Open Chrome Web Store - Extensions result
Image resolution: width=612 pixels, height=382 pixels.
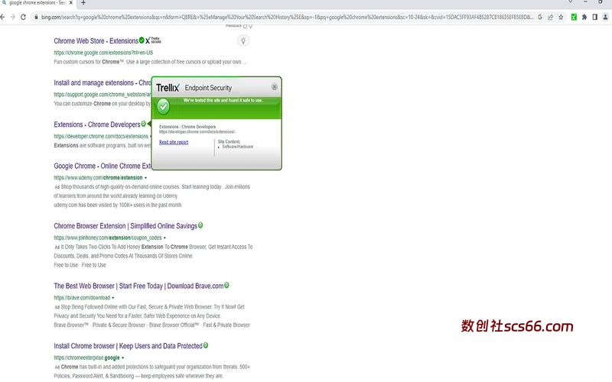tap(96, 40)
